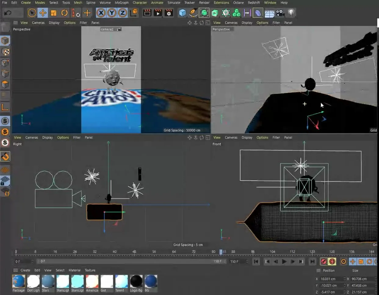Switch to Texture mode checker-cube icon

[x=5, y=52]
